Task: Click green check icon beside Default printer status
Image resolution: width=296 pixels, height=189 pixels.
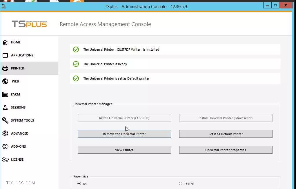Action: (x=76, y=78)
